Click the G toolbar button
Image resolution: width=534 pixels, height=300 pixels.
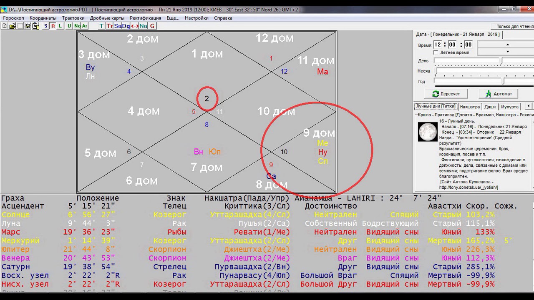click(x=152, y=26)
